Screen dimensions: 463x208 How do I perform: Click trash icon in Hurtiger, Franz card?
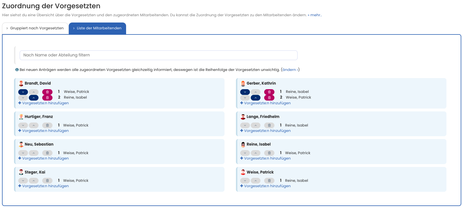47,125
